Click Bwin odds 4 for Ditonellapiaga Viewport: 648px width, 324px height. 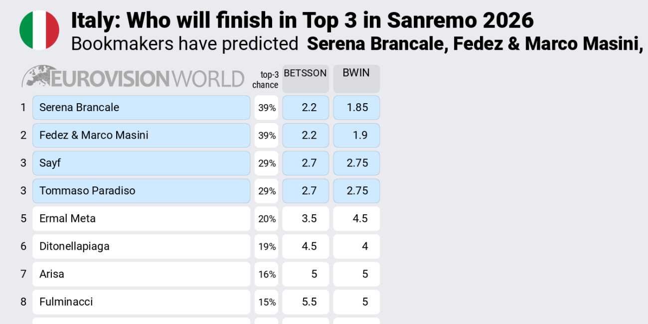pos(356,246)
